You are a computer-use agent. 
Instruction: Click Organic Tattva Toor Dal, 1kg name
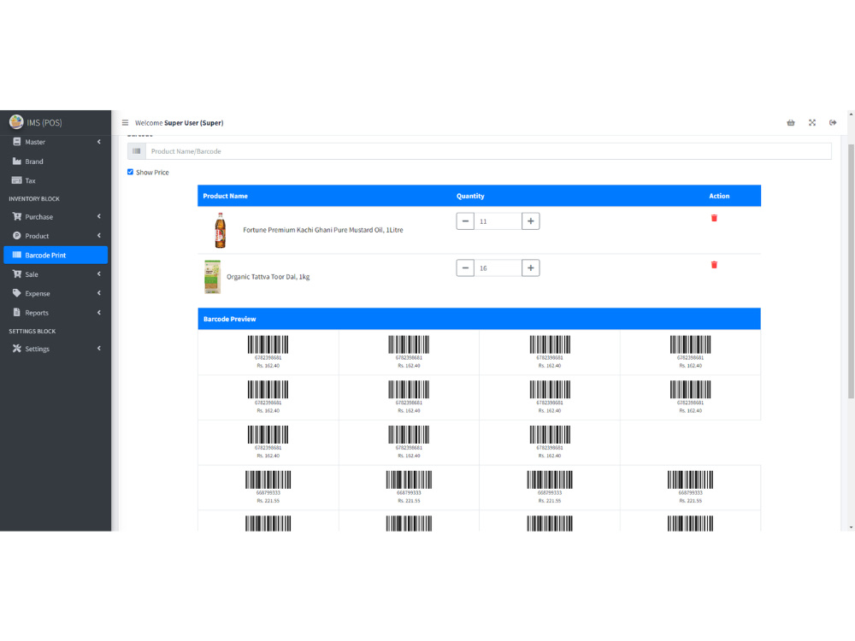click(x=268, y=277)
